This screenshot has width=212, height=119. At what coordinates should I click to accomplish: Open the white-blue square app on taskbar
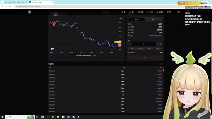[x=63, y=117]
